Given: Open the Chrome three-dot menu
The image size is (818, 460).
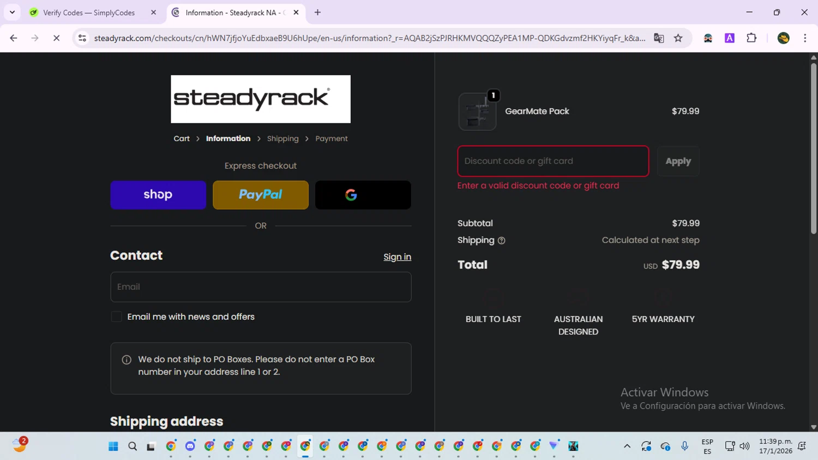Looking at the screenshot, I should click(805, 38).
